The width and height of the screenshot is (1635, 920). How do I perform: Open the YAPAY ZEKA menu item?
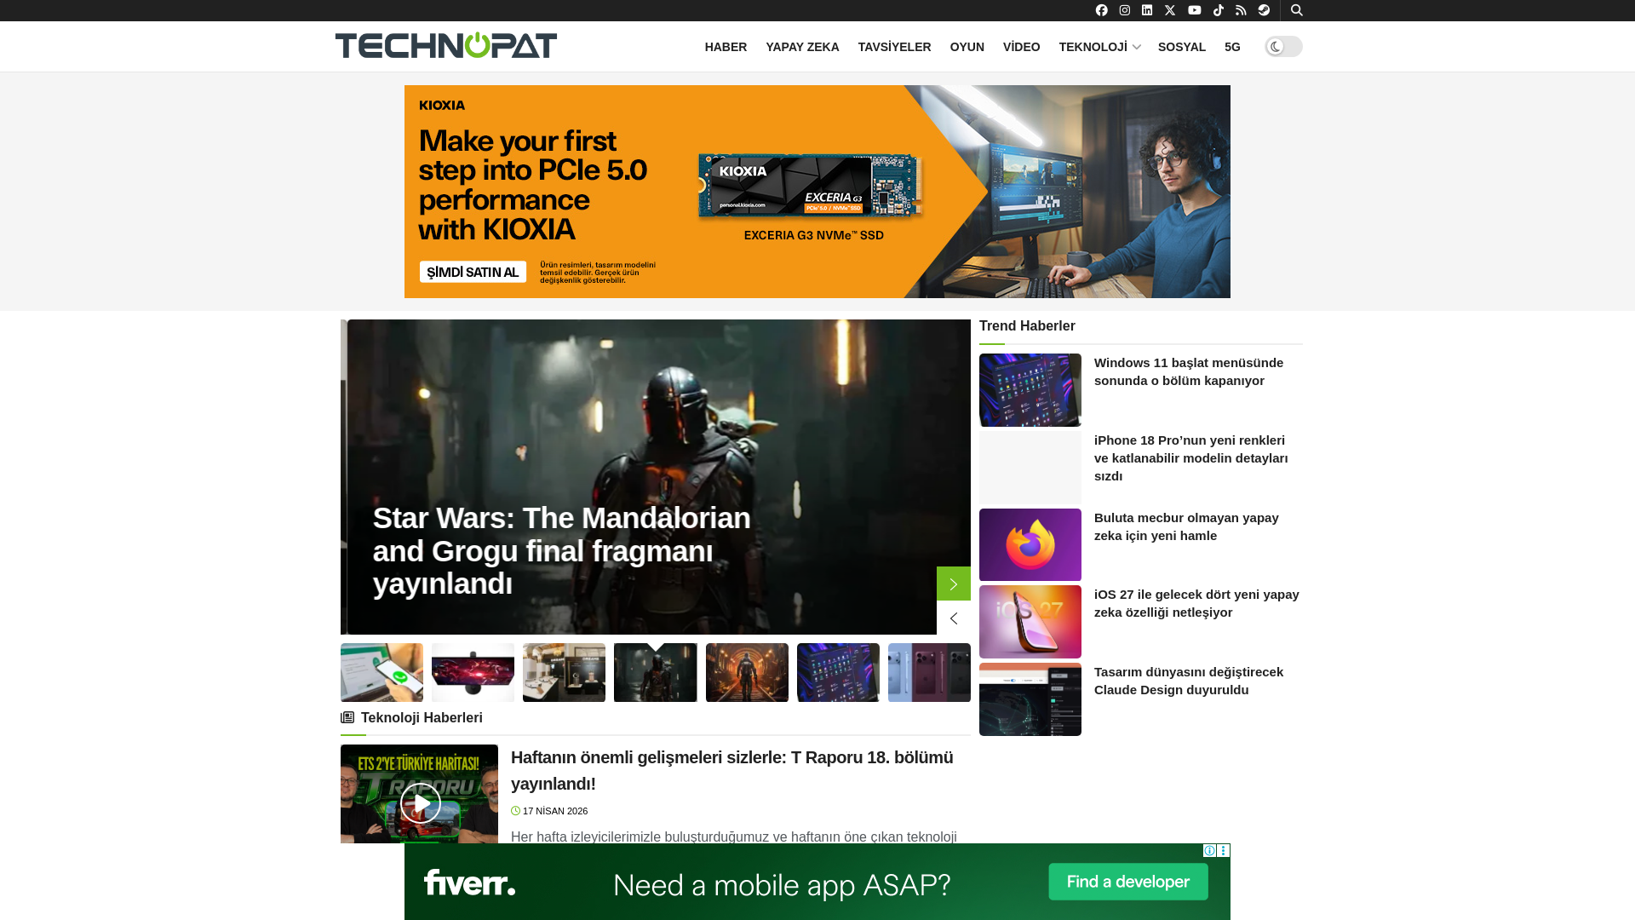[x=802, y=47]
